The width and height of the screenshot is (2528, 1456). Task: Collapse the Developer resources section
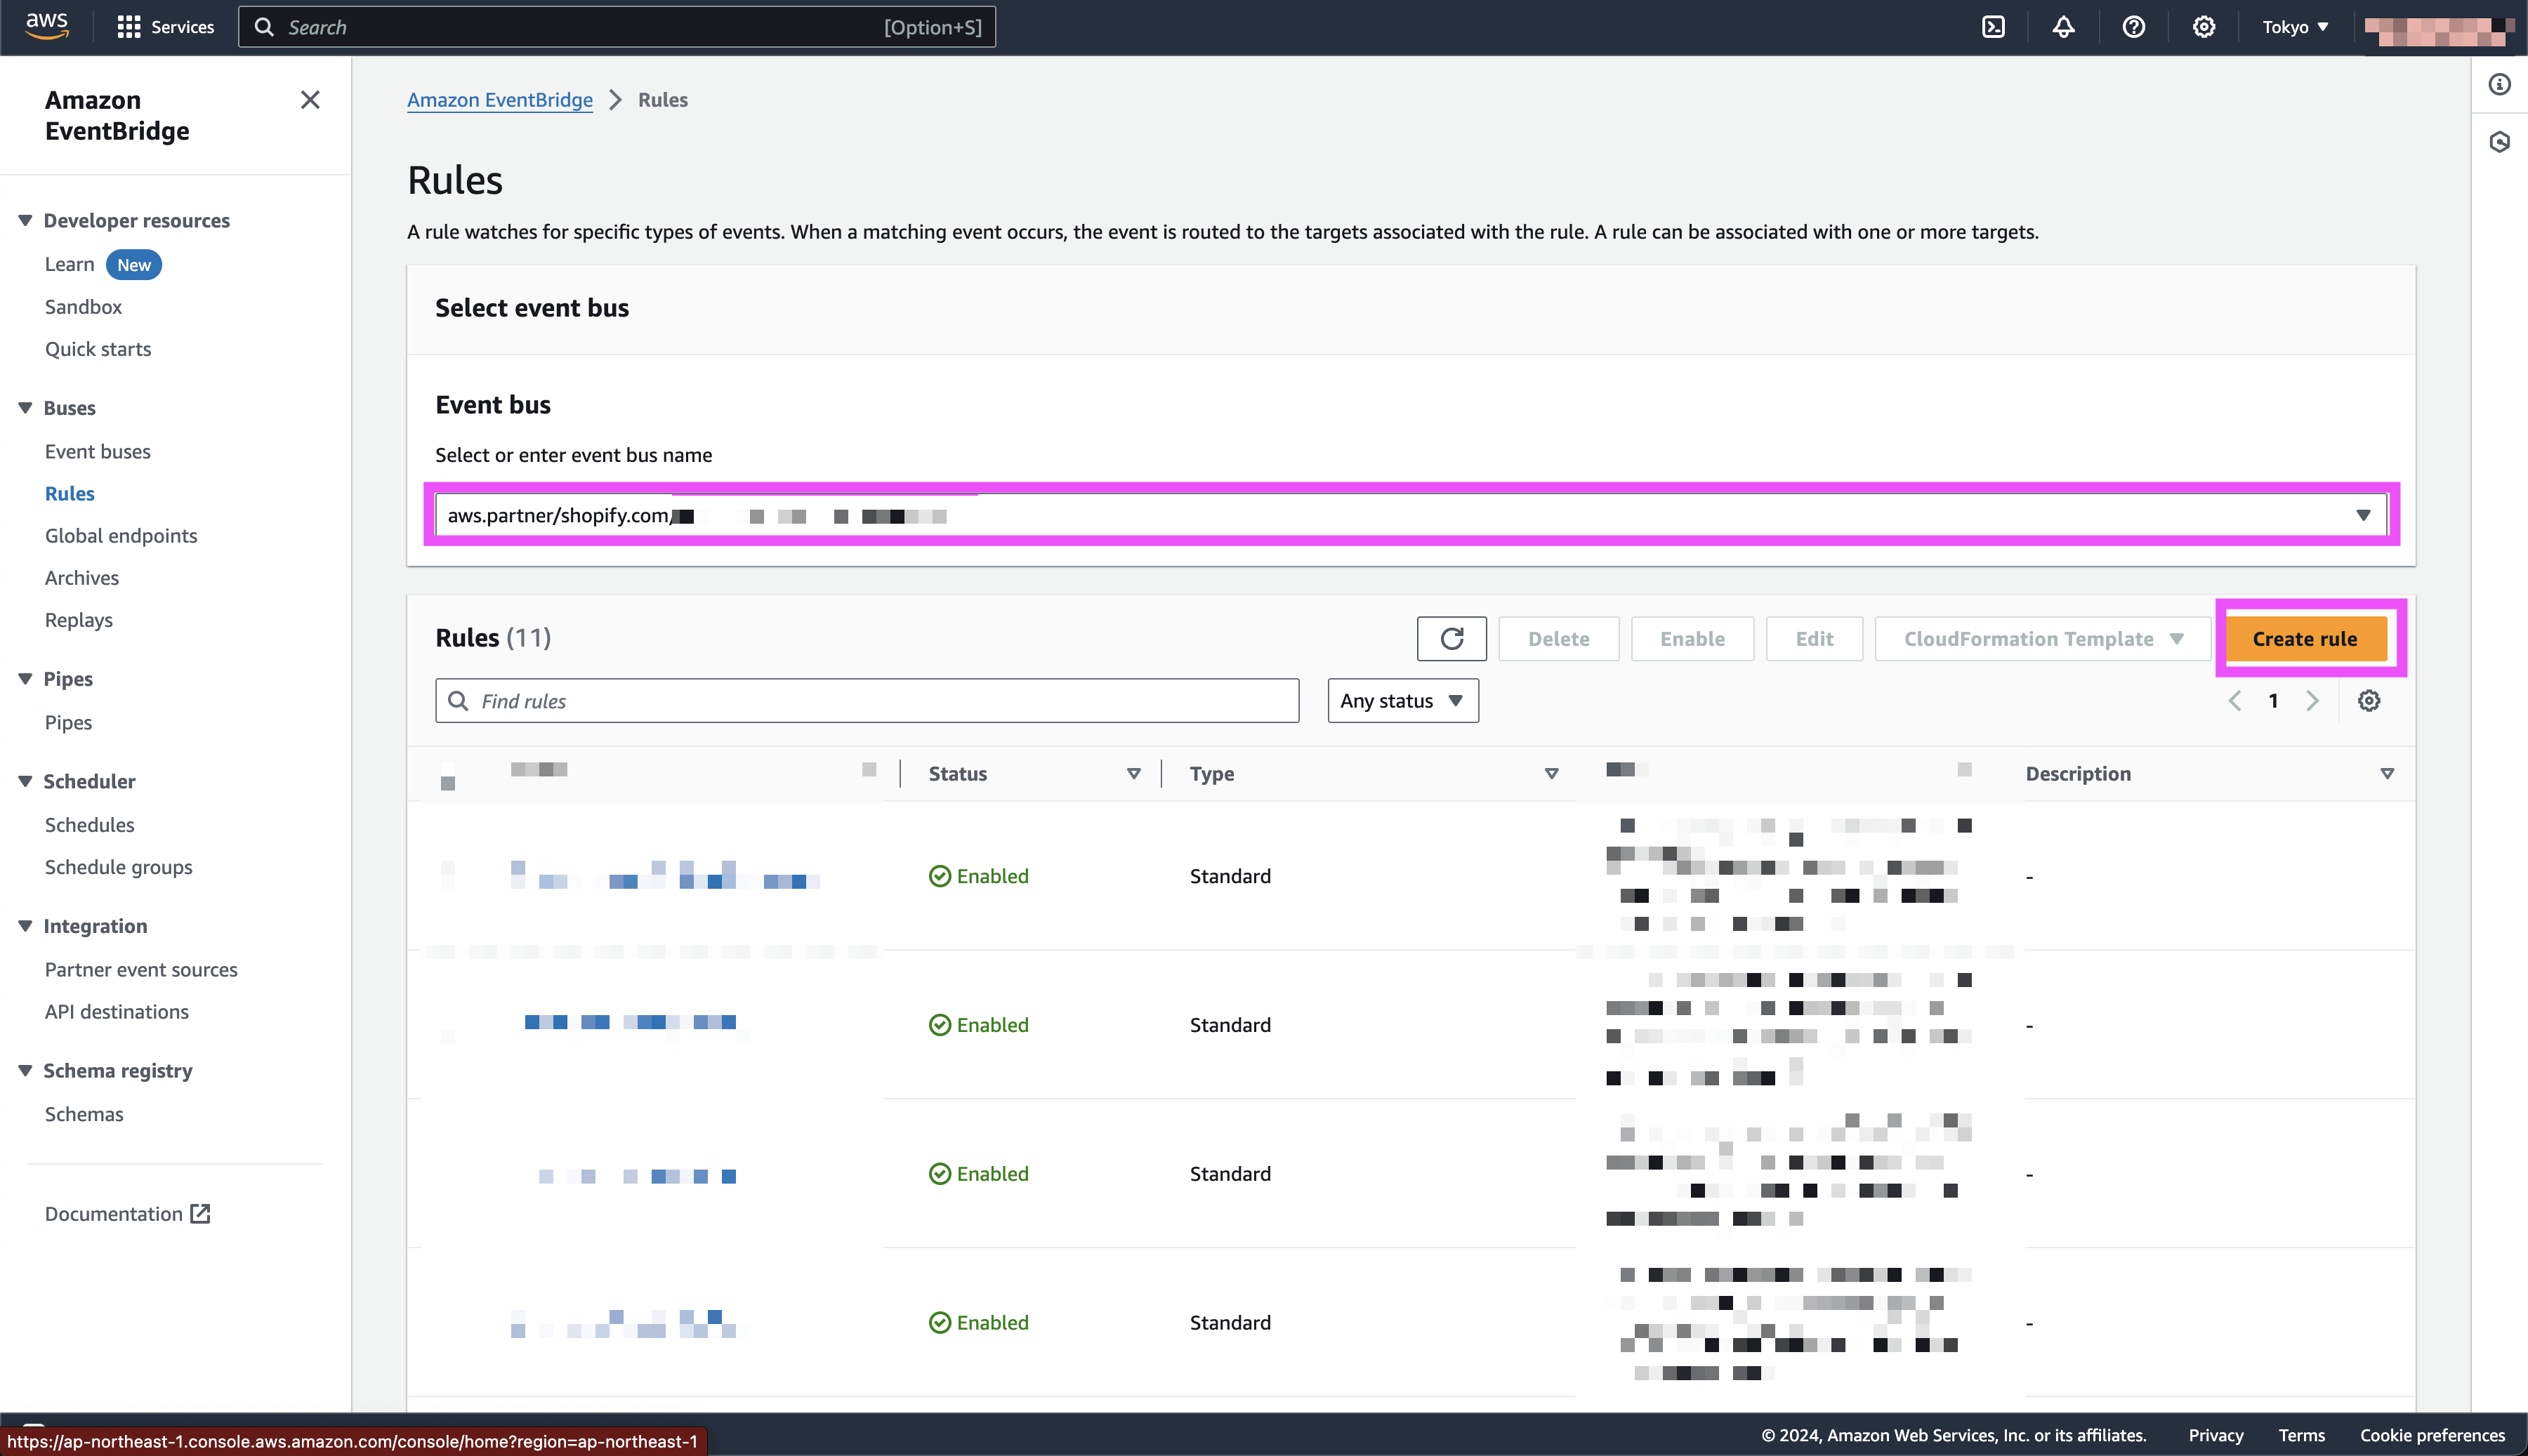pyautogui.click(x=25, y=220)
